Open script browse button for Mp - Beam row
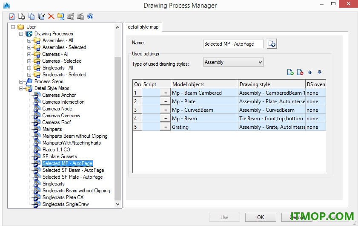The height and width of the screenshot is (226, 358). tap(165, 119)
